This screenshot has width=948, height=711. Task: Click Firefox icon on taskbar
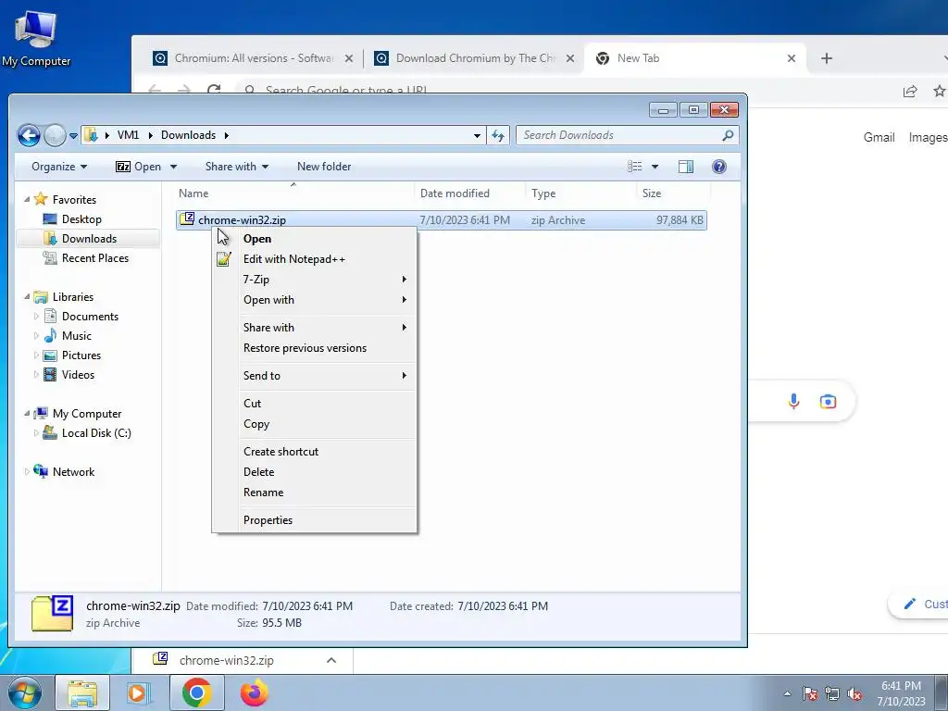coord(255,692)
